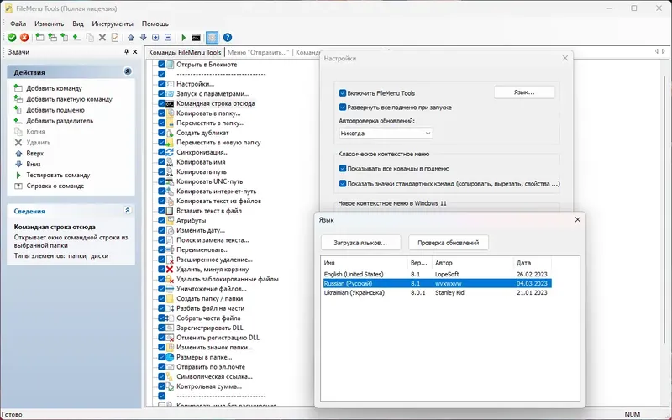
Task: Click the expand all plus toolbar icon
Action: point(155,38)
